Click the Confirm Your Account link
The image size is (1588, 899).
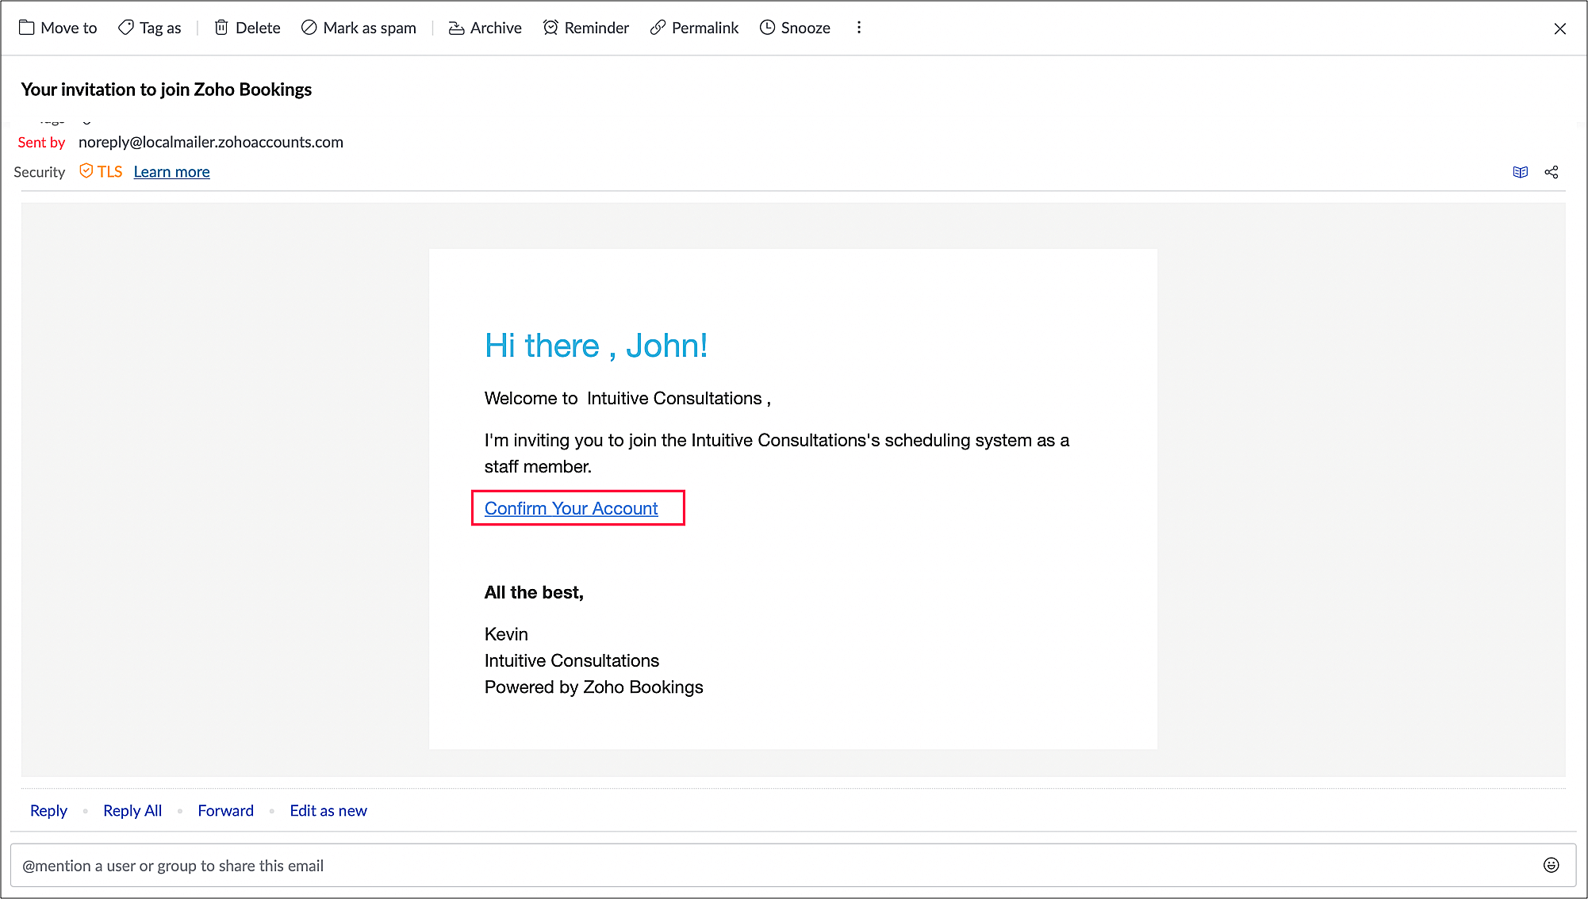tap(571, 508)
